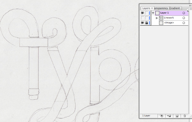Toggle lock box for Layer 1
Image resolution: width=192 pixels, height=122 pixels.
[147, 13]
